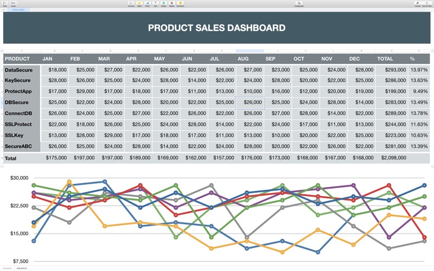Select the AUG column header cell

pos(250,59)
